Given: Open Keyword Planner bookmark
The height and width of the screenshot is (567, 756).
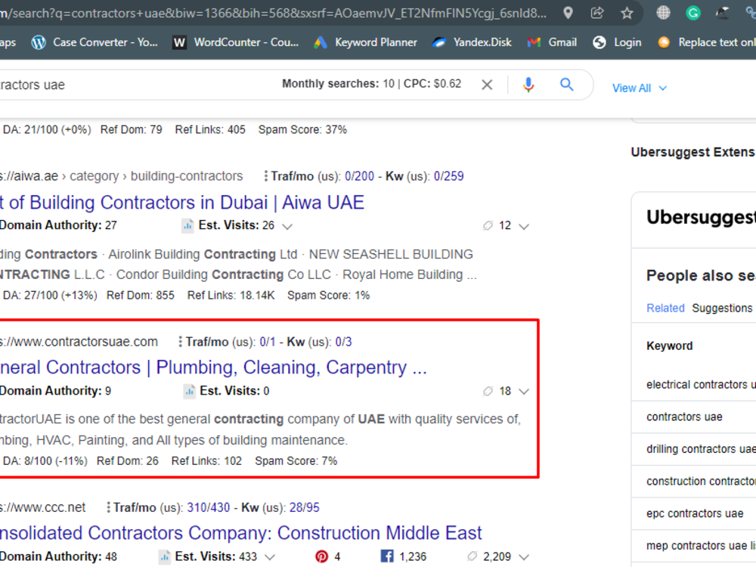Looking at the screenshot, I should 365,42.
